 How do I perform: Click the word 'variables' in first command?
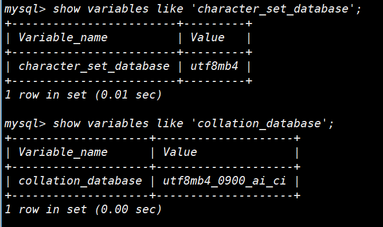point(118,9)
